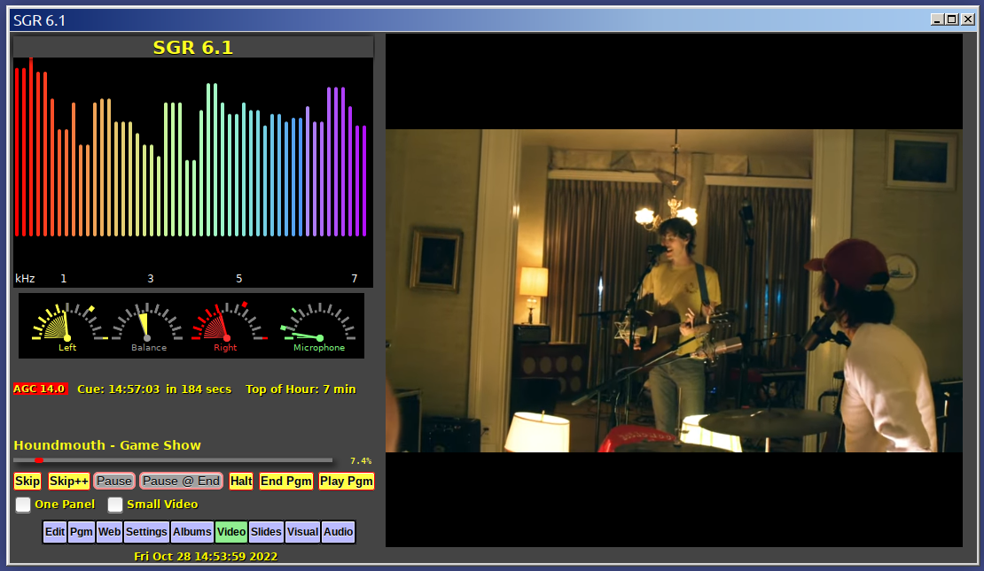Minimize the SGR 6.1 window
This screenshot has height=571, width=984.
[x=937, y=19]
